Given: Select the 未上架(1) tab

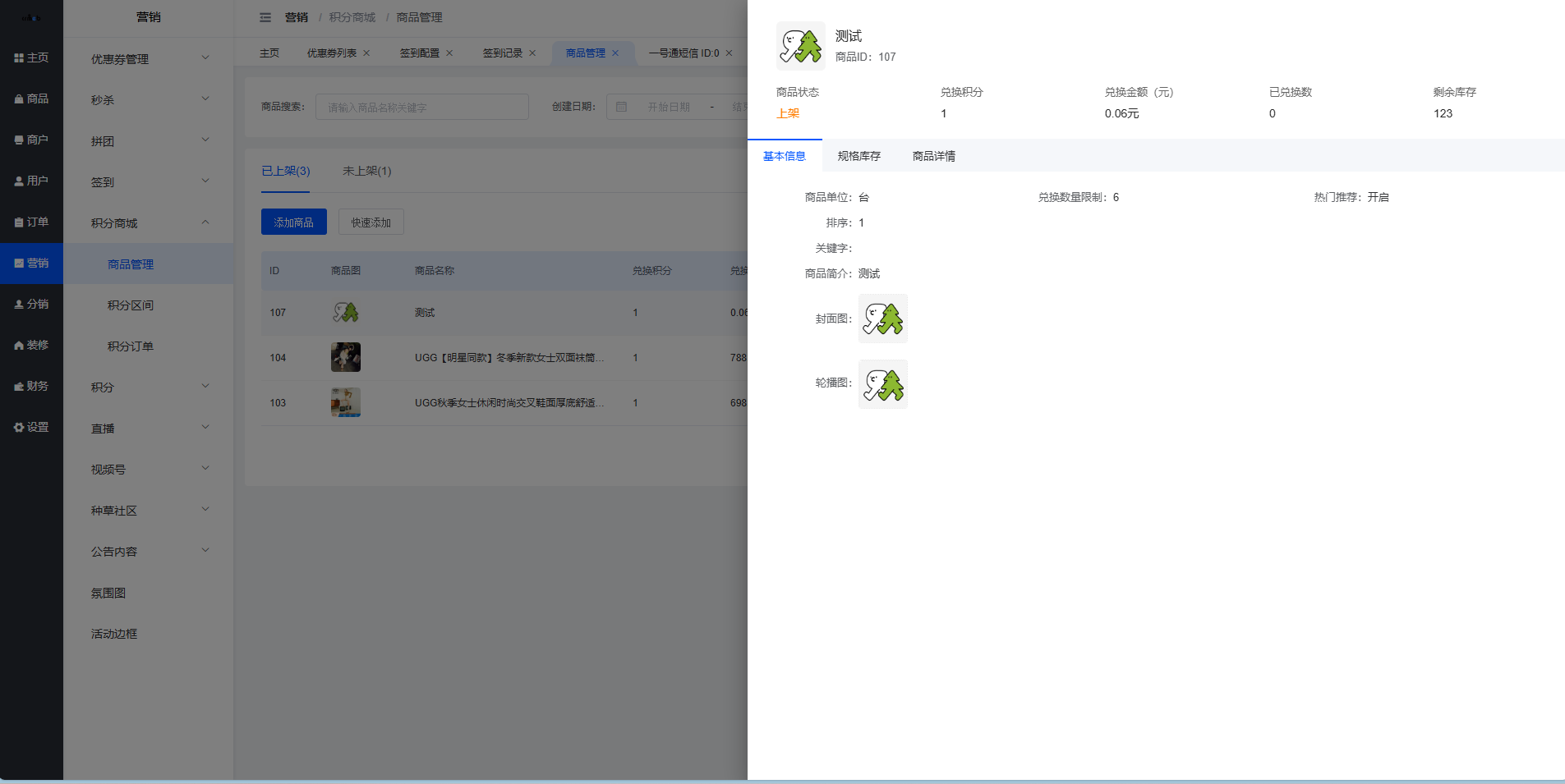Looking at the screenshot, I should (x=366, y=171).
